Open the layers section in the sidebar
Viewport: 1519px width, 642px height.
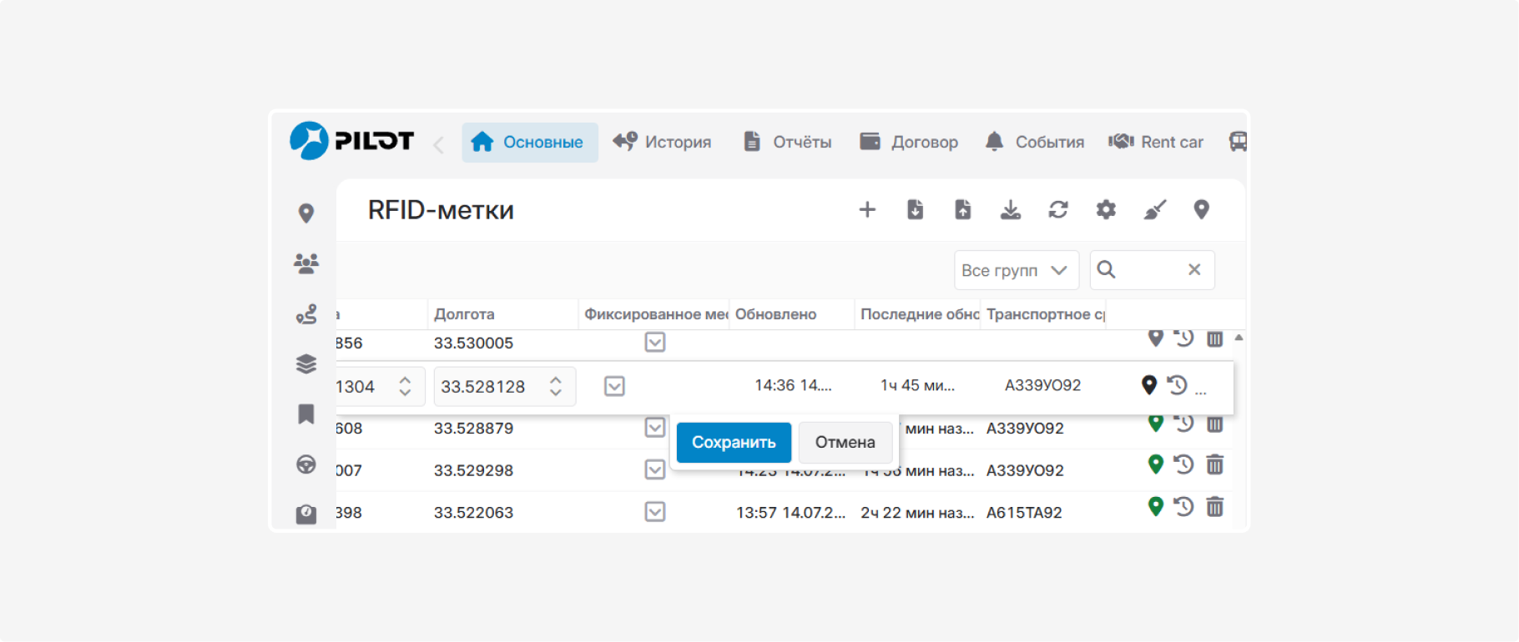[306, 364]
